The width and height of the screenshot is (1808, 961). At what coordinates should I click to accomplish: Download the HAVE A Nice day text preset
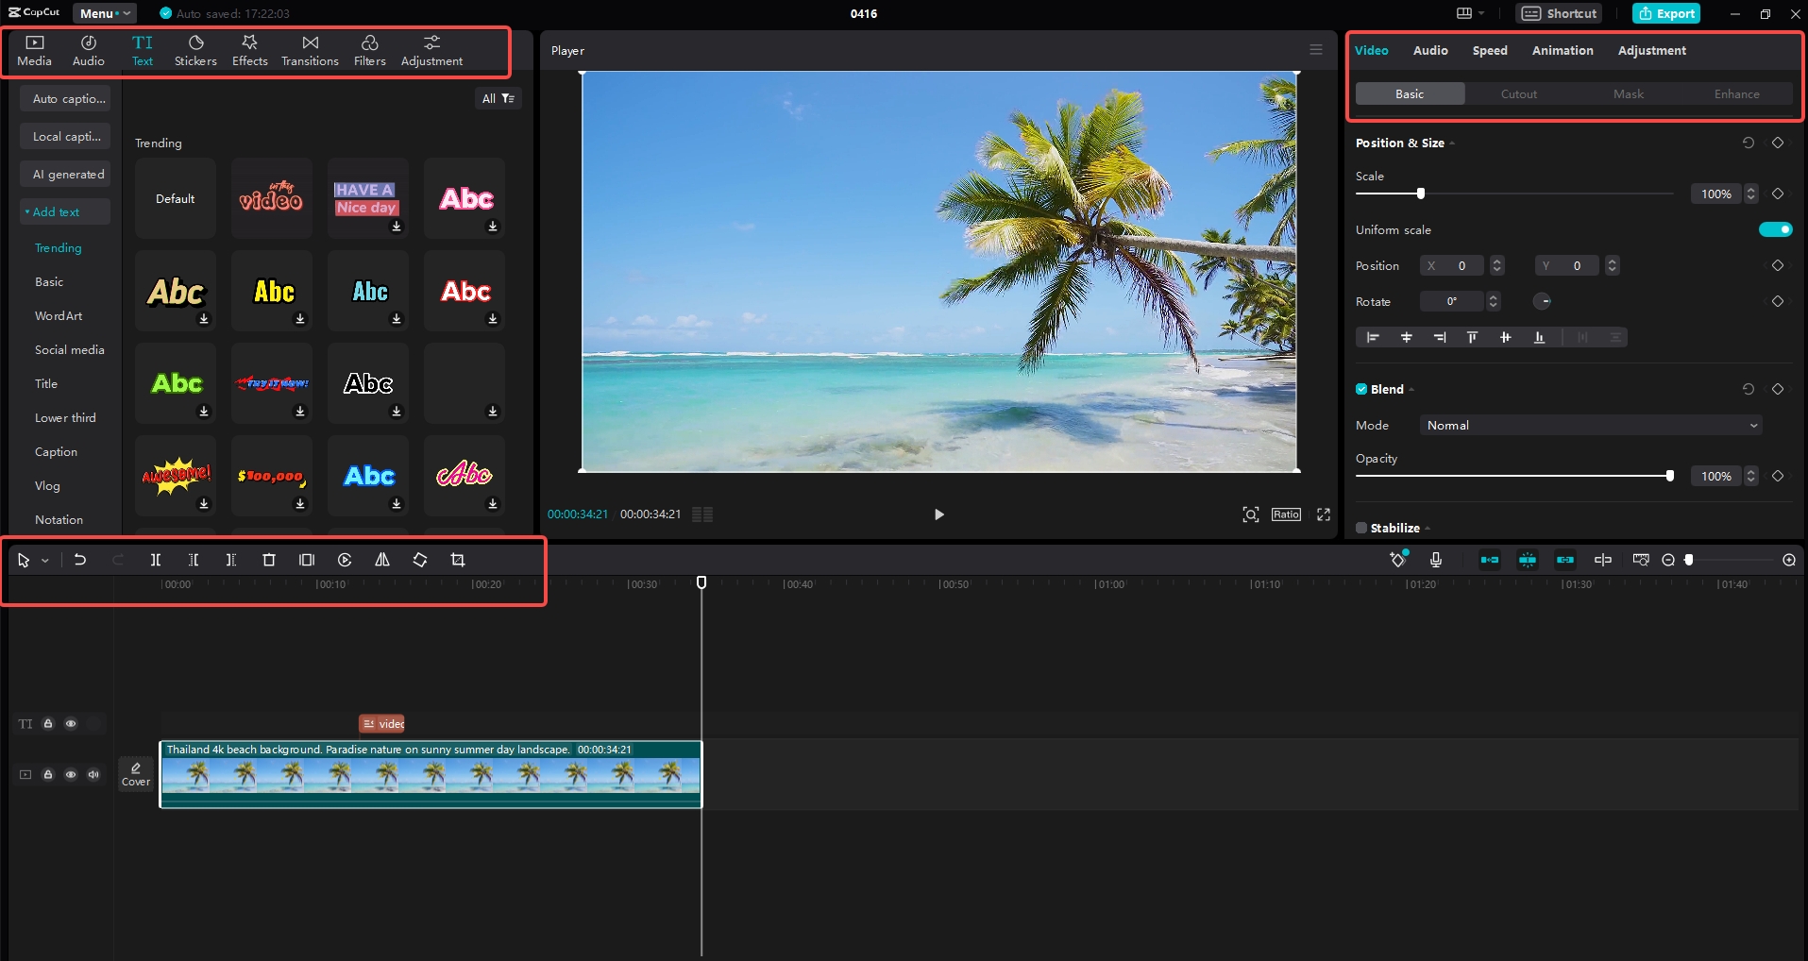397,227
